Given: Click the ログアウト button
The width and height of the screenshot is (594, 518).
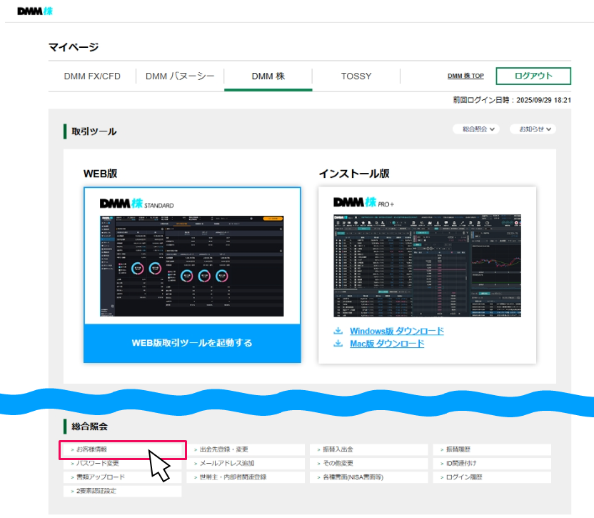Looking at the screenshot, I should [533, 76].
